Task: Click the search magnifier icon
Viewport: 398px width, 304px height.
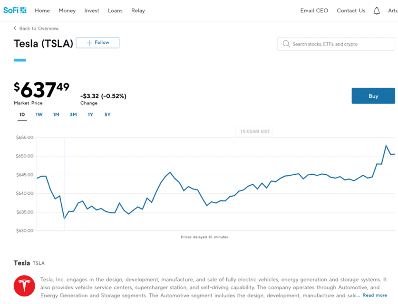Action: click(x=286, y=44)
